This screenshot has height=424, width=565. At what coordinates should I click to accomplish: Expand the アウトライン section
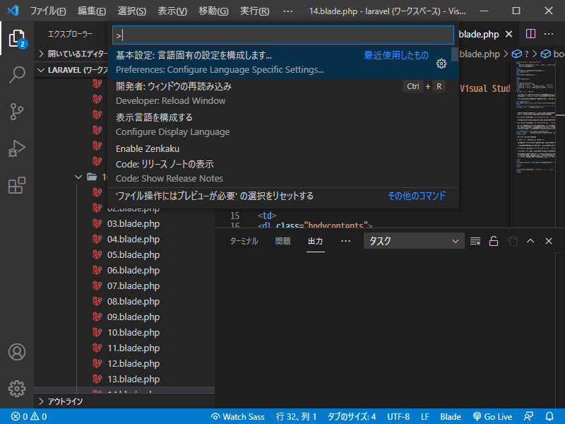coord(125,401)
